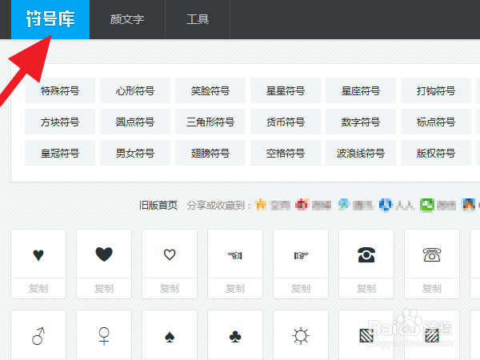The image size is (480, 360).
Task: Choose the 打钩符号 category
Action: click(x=436, y=90)
